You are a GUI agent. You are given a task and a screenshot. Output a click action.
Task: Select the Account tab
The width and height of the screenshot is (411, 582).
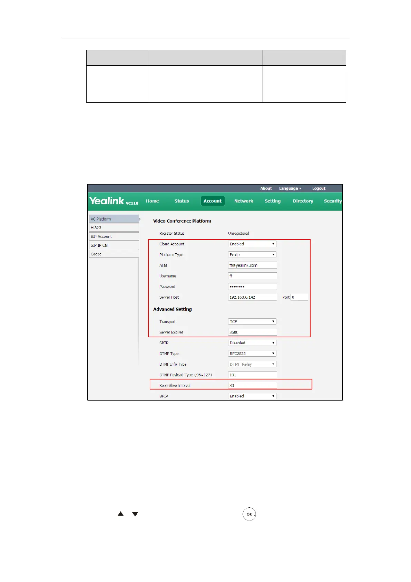213,201
